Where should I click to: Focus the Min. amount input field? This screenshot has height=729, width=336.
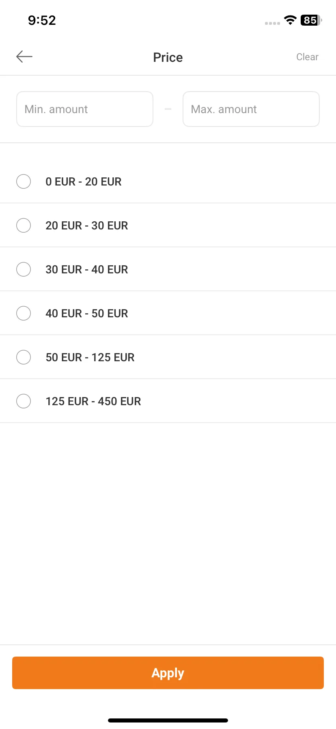coord(85,109)
